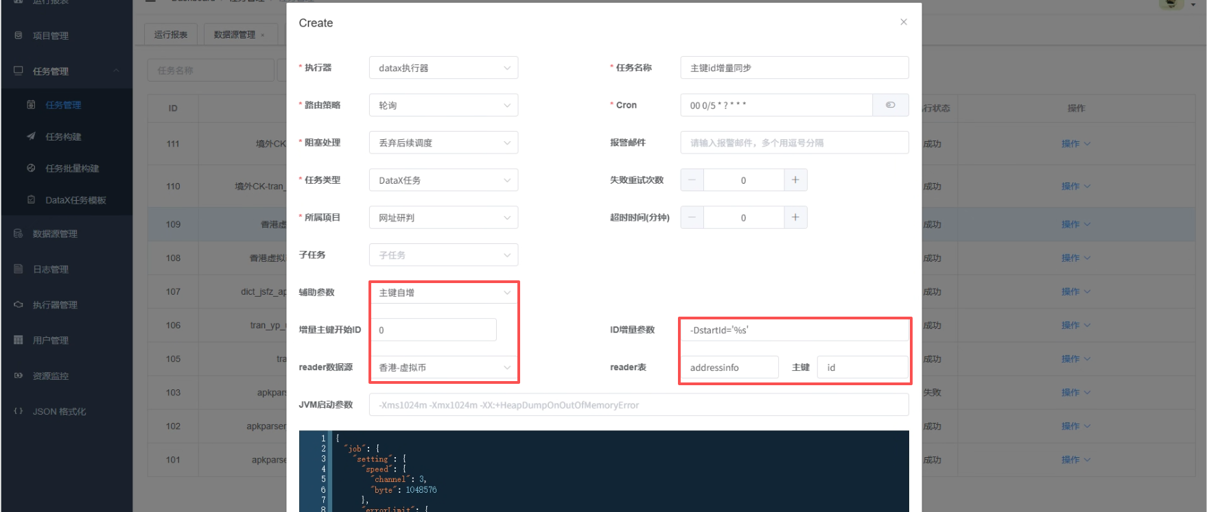Focus the 报警邮件 input field
1207x512 pixels.
794,143
